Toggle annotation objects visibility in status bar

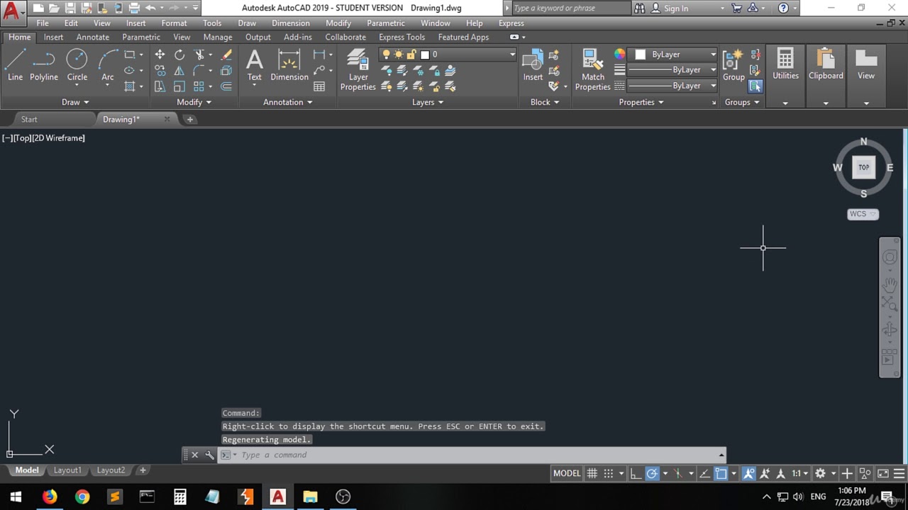(749, 473)
